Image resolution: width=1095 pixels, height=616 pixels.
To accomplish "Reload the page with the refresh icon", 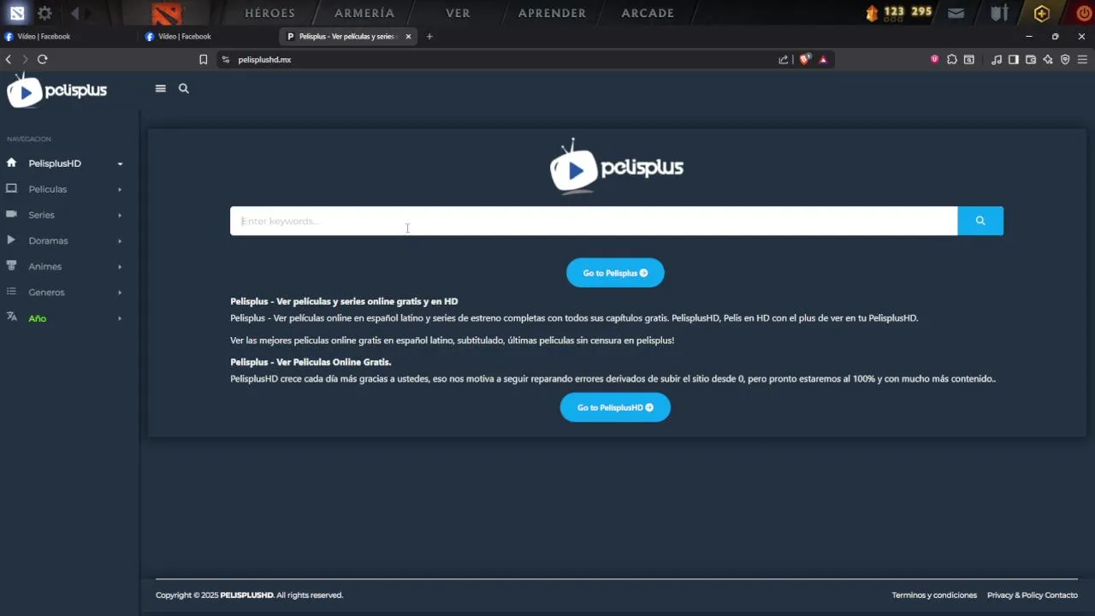I will click(x=42, y=59).
